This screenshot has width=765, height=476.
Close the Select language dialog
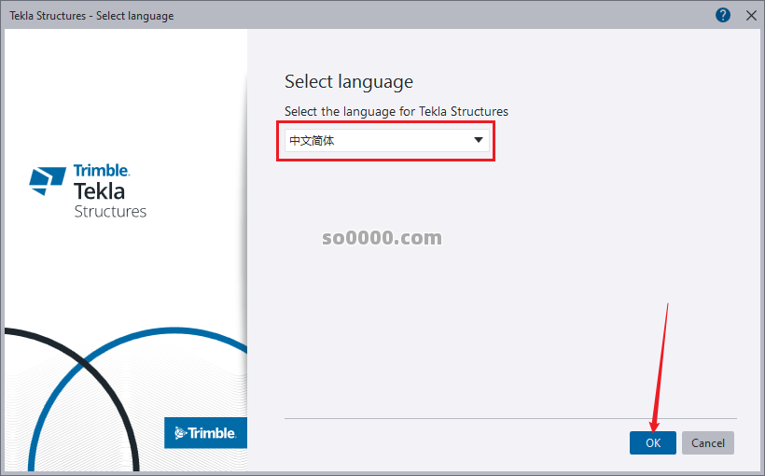pos(751,16)
